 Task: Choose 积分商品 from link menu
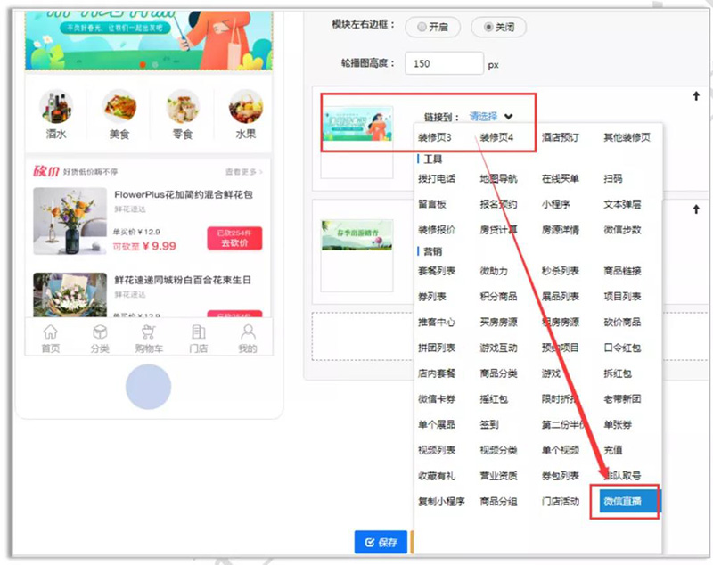tap(498, 297)
